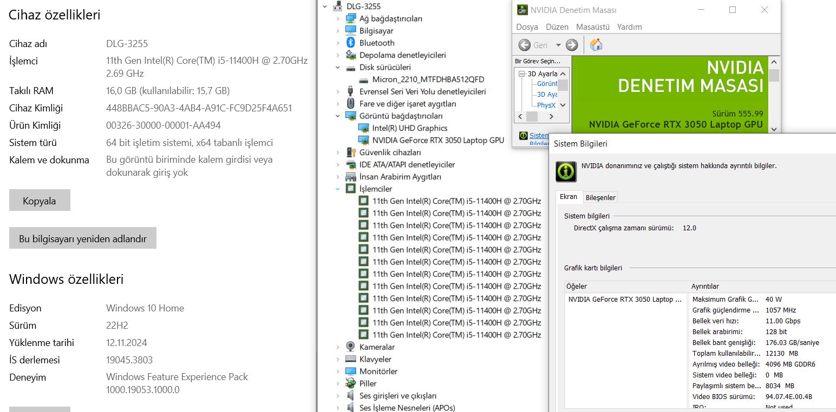
Task: Click the Video BIOS sürümü row
Action: 763,396
